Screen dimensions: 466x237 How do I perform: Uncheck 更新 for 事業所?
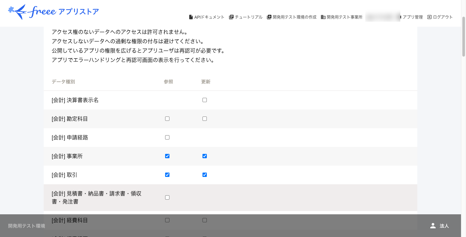[204, 156]
